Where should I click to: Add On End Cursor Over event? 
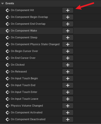pyautogui.click(x=68, y=58)
